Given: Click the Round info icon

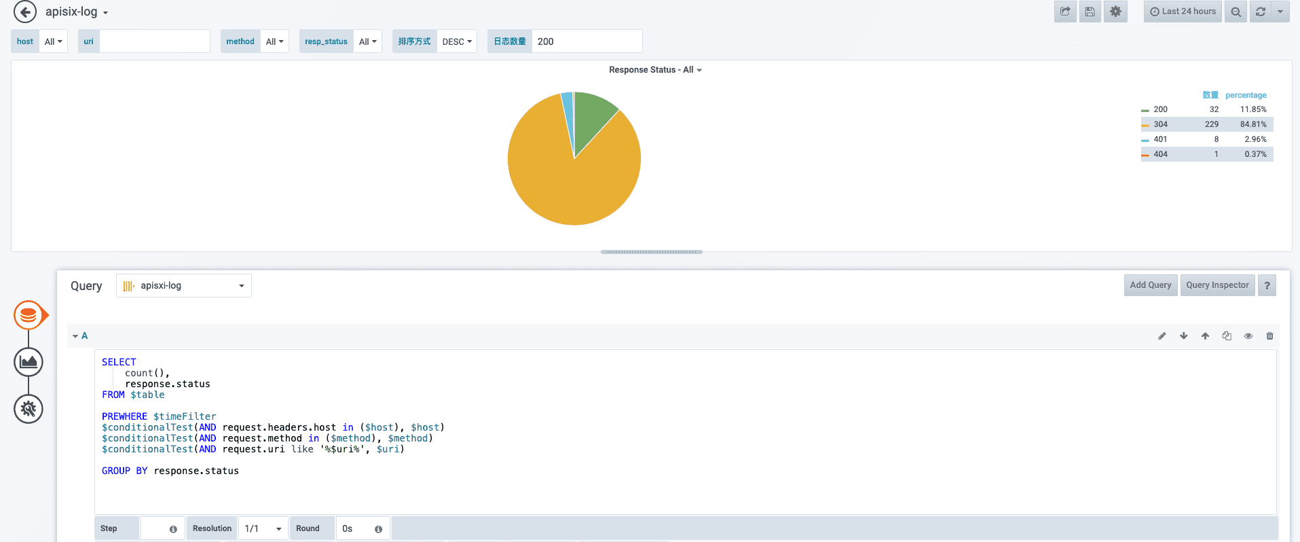Looking at the screenshot, I should click(378, 529).
